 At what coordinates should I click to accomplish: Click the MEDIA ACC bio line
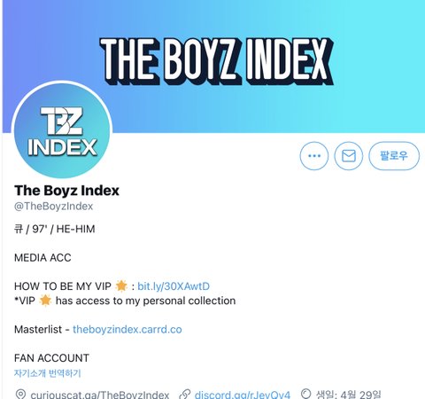coord(42,257)
